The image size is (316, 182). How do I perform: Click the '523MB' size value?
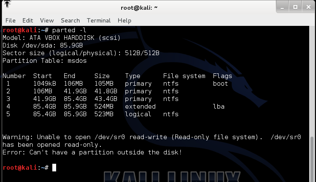pos(104,114)
